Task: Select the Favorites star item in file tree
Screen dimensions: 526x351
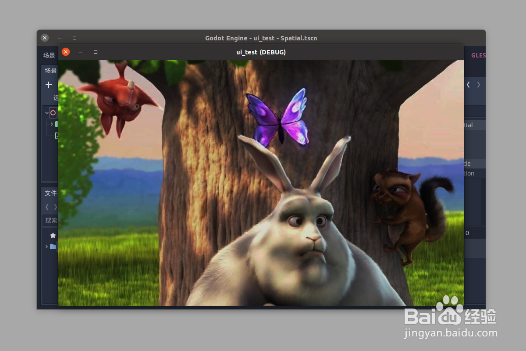Action: [x=53, y=236]
